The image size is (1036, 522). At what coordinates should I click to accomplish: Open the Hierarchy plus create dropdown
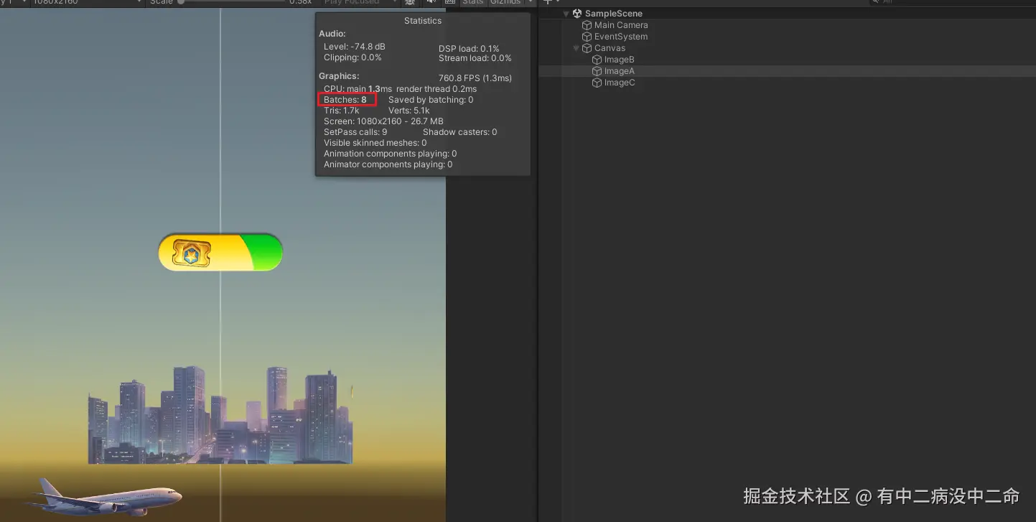pos(551,2)
